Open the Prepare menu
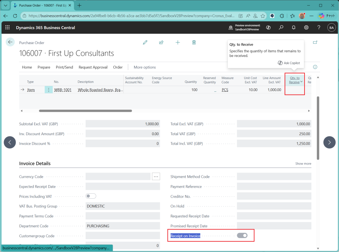 (44, 67)
